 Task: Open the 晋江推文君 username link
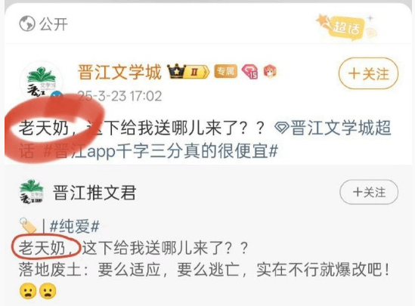click(94, 193)
